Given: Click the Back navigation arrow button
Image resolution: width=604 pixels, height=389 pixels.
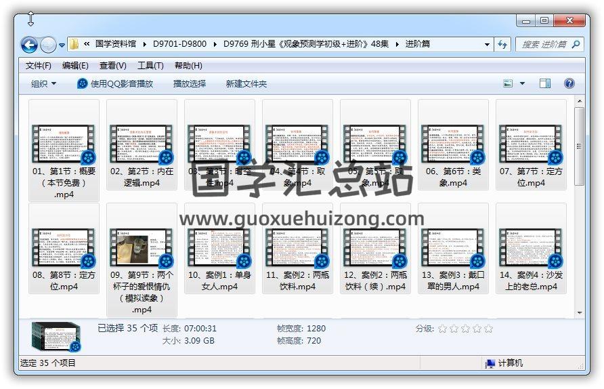Looking at the screenshot, I should [x=29, y=45].
